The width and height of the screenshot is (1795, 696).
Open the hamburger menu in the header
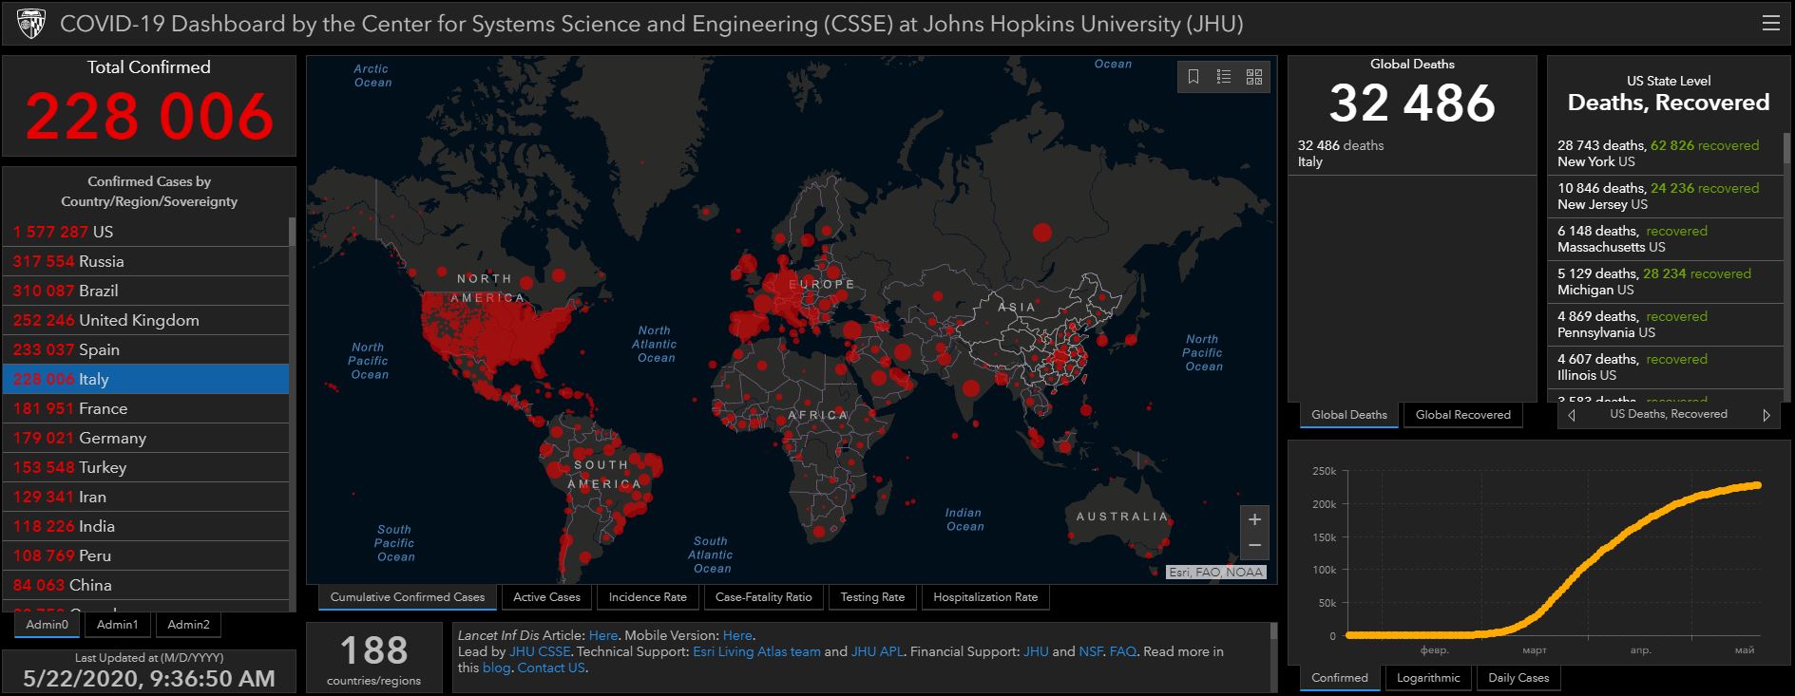1770,23
